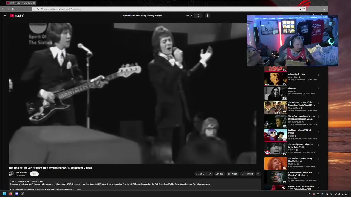Open Moody Blues Nights In White Satin title
Image resolution: width=351 pixels, height=197 pixels.
tap(300, 146)
